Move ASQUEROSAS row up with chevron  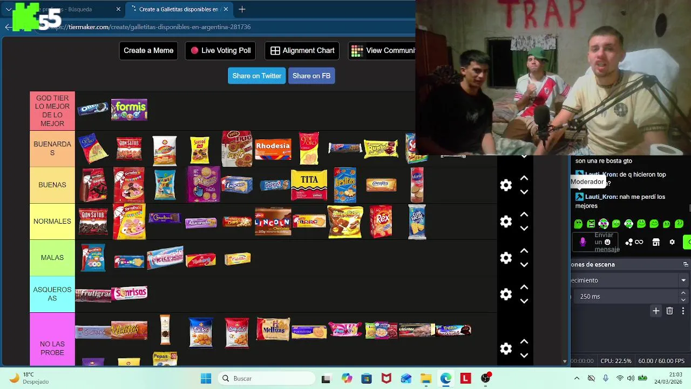[x=524, y=287]
